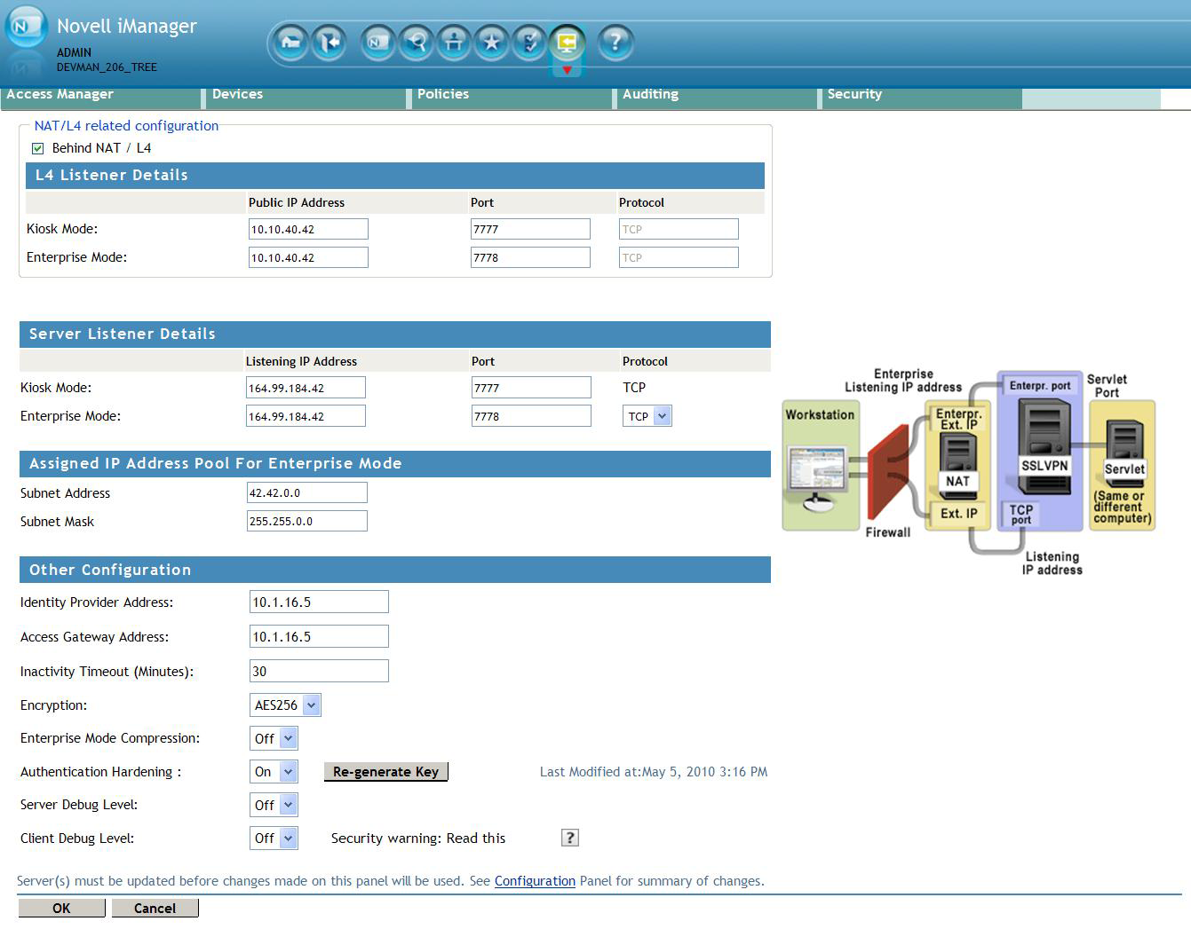Open the Policies tab
The width and height of the screenshot is (1191, 929).
click(442, 94)
